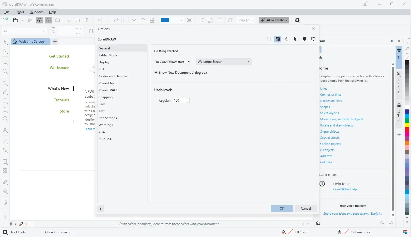Open the Options gear in toolbar
Screen dimensions: 411x237
tap(297, 20)
